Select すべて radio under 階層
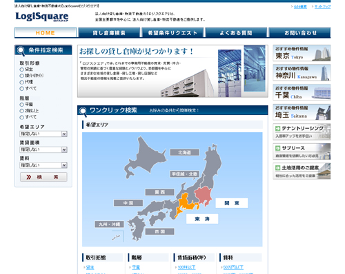 click(x=21, y=118)
